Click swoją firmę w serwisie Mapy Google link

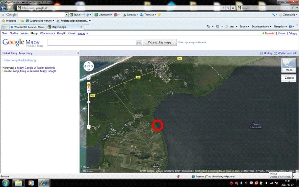[34, 71]
